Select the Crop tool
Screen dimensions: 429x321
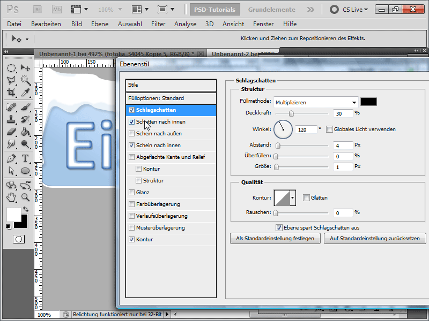click(11, 92)
